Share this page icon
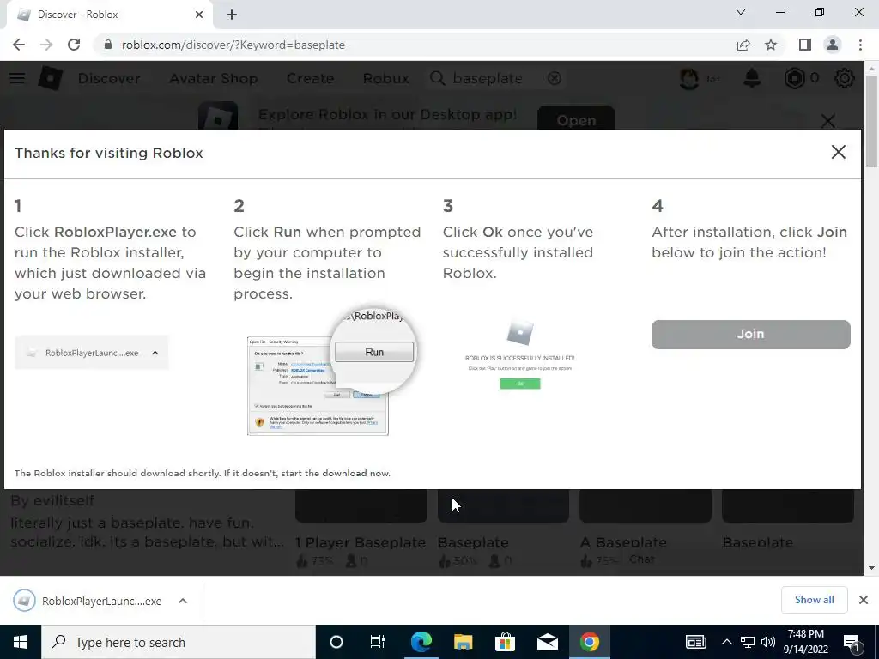Image resolution: width=879 pixels, height=659 pixels. [743, 45]
